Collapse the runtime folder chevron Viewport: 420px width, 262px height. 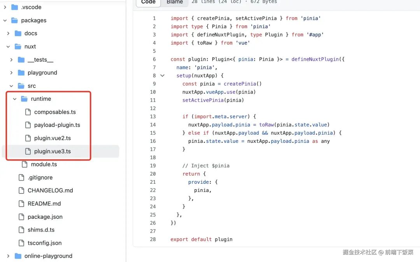(15, 99)
